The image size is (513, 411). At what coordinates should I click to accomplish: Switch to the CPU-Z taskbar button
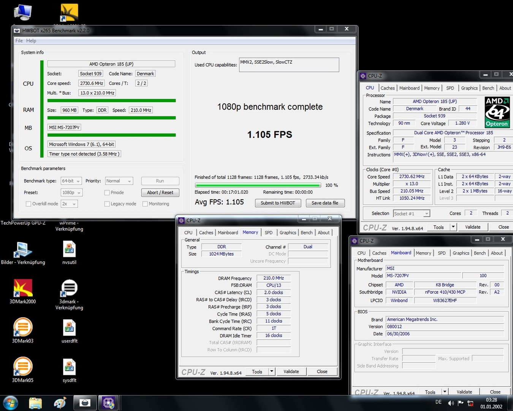pos(109,403)
